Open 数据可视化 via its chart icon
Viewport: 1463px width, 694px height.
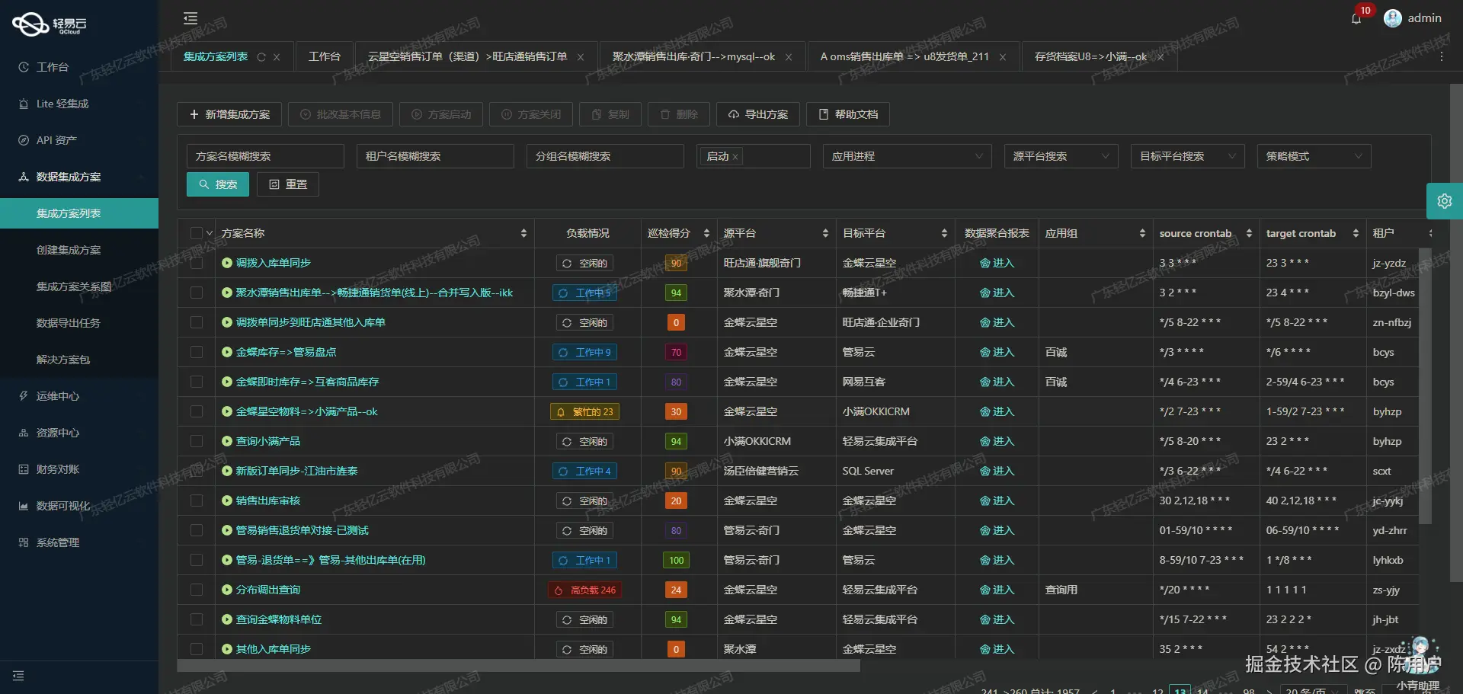point(22,505)
